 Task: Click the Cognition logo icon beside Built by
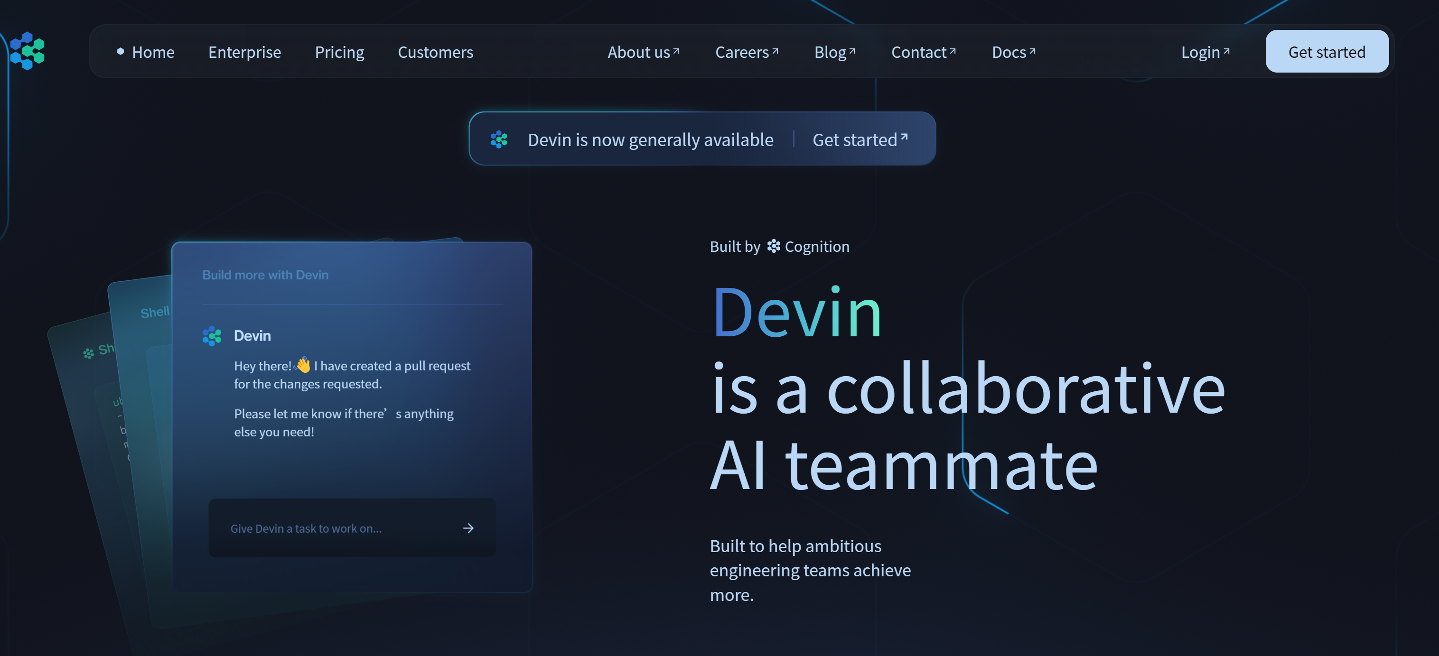(x=773, y=246)
